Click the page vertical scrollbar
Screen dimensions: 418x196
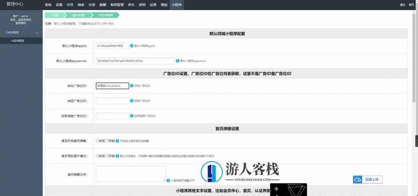(414, 57)
